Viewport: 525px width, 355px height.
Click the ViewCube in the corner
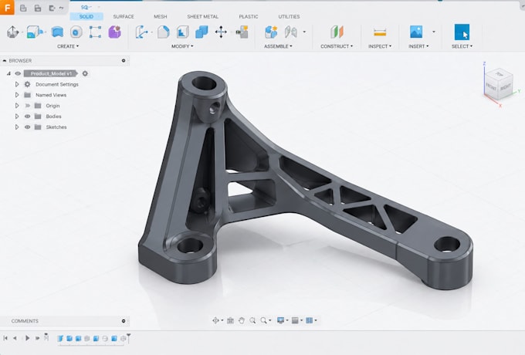click(499, 83)
